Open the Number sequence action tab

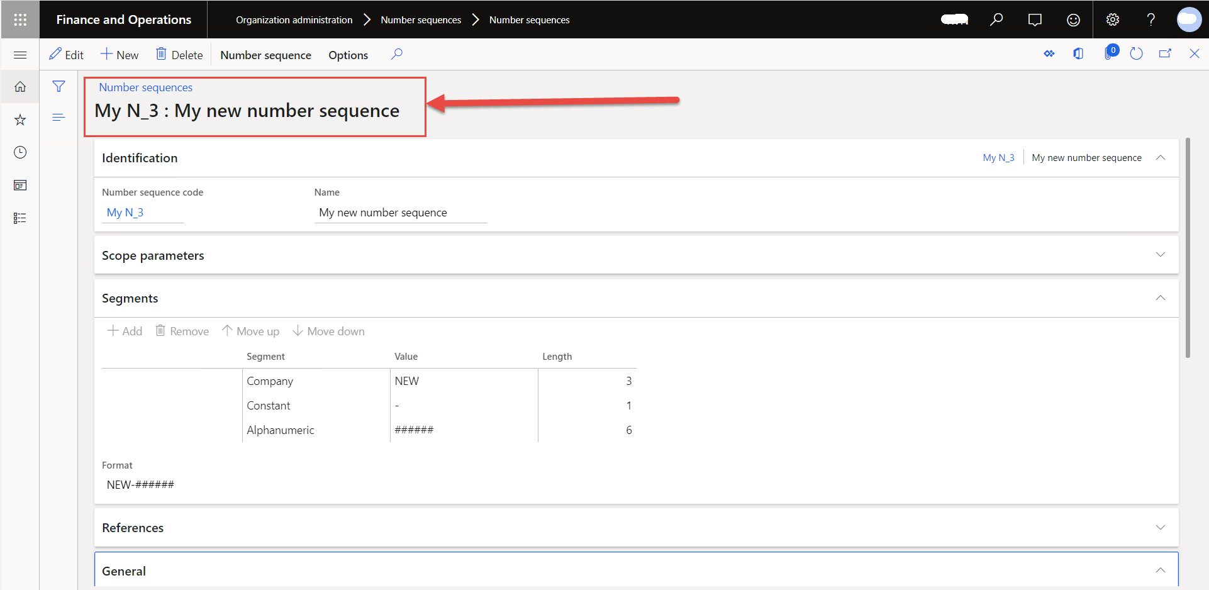click(265, 55)
